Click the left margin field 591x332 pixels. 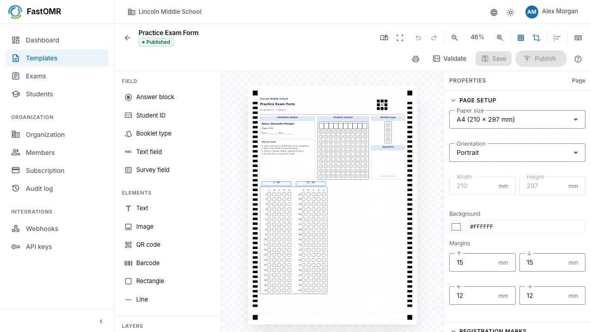(482, 296)
